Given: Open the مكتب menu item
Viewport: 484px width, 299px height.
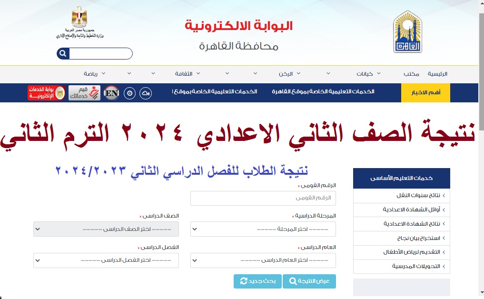Looking at the screenshot, I should click(x=411, y=74).
